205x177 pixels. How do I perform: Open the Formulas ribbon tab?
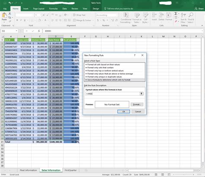(x=53, y=9)
